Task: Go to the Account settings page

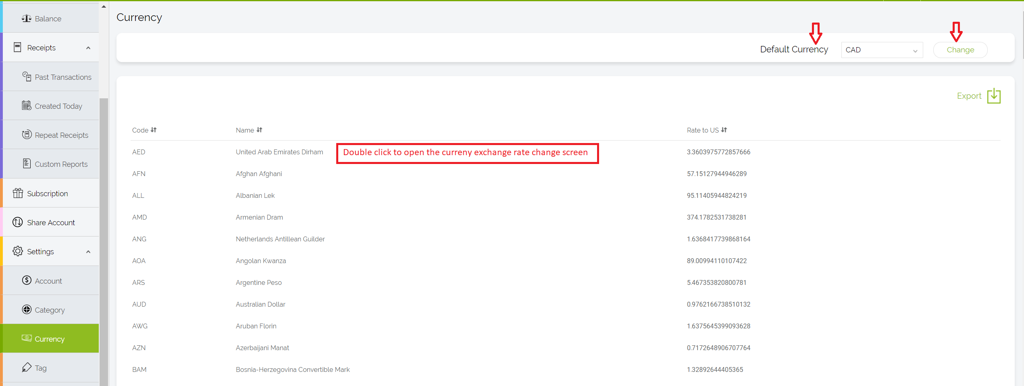Action: click(48, 281)
